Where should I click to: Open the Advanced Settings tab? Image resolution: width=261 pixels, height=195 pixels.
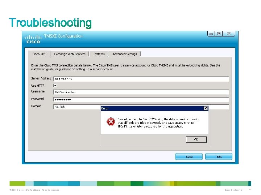125,54
